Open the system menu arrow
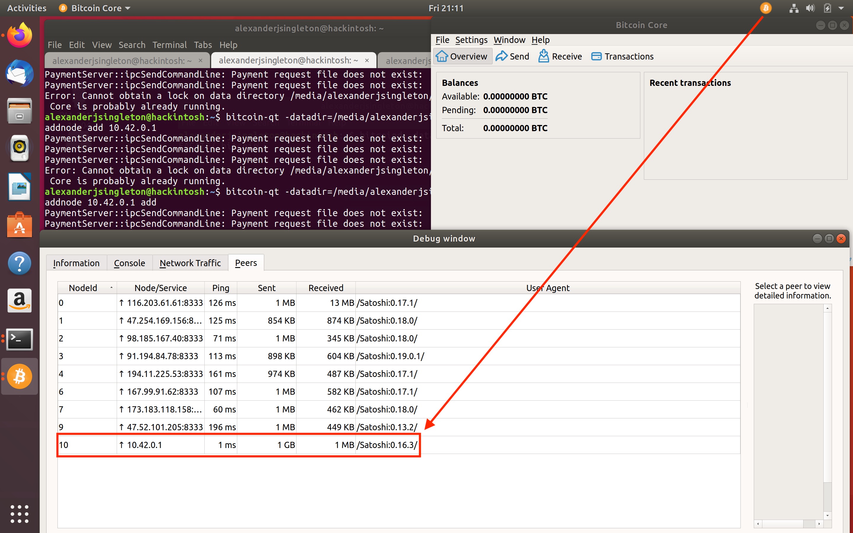The width and height of the screenshot is (853, 533). tap(841, 8)
